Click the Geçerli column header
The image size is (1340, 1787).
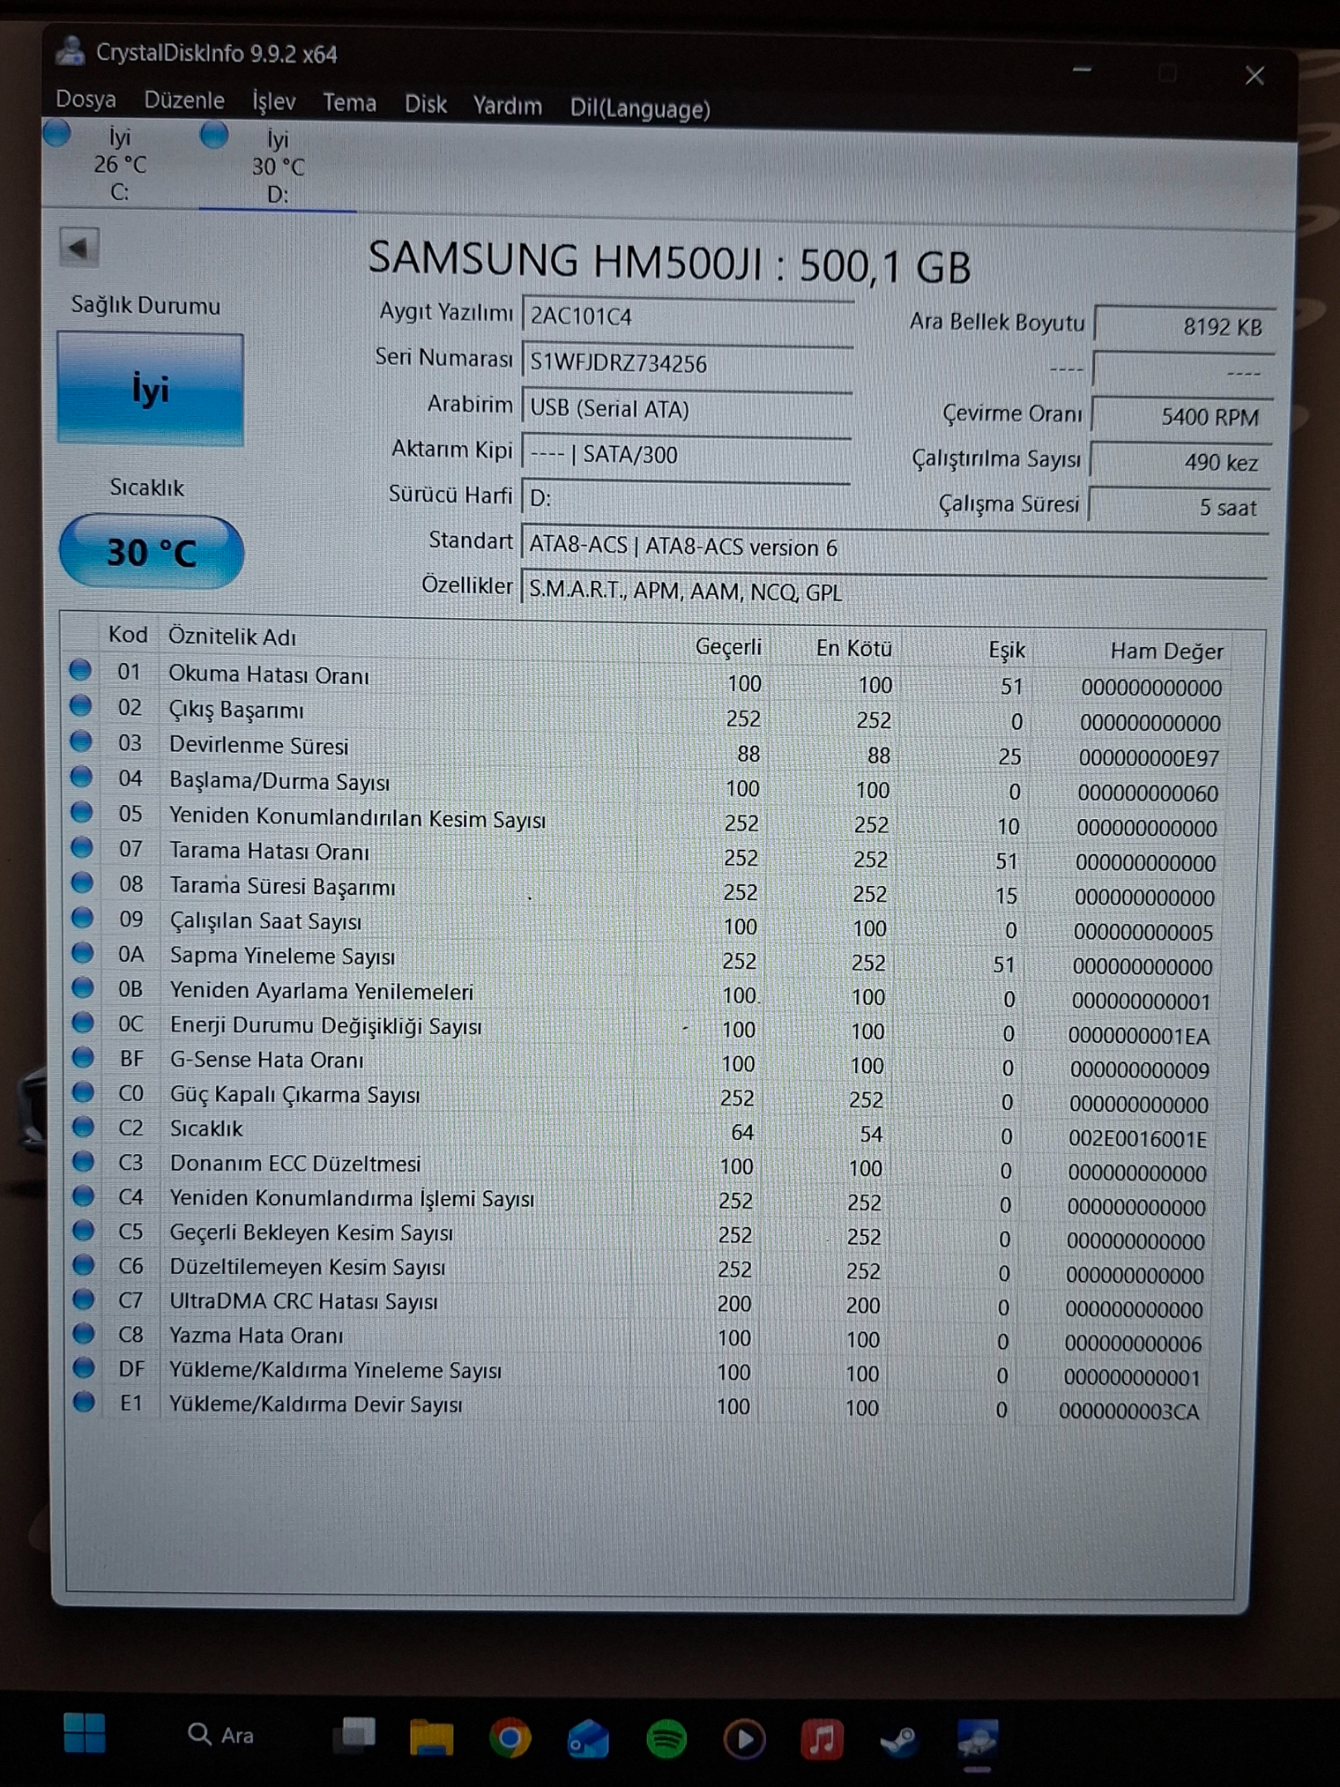[728, 646]
